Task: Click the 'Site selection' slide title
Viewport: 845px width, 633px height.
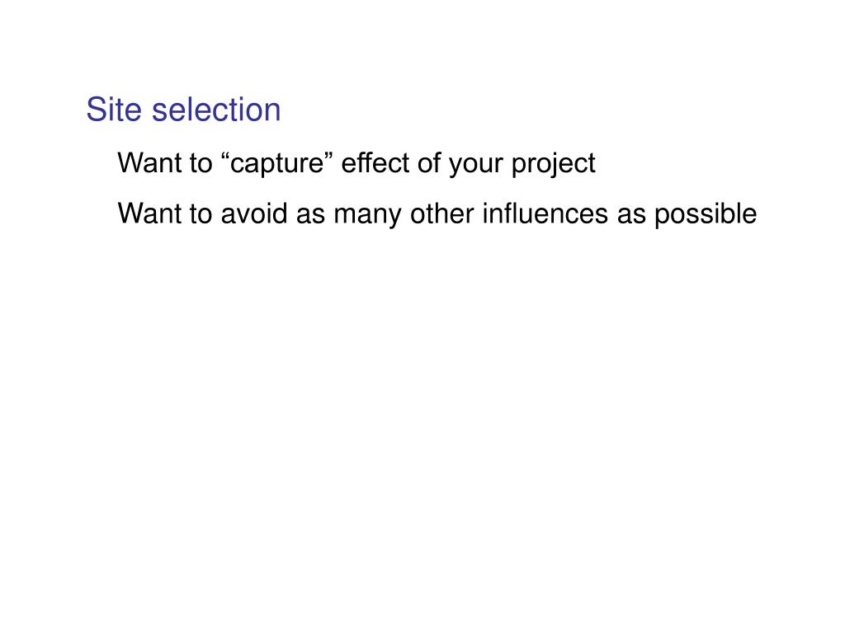Action: tap(184, 110)
